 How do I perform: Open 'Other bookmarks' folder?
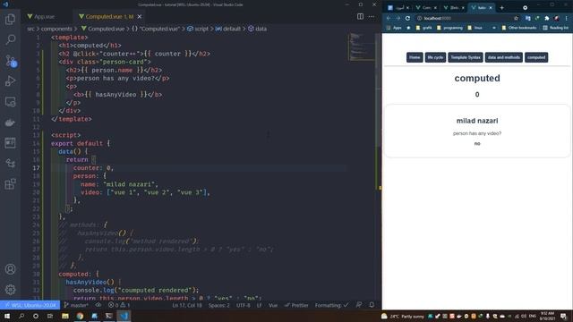(x=519, y=28)
